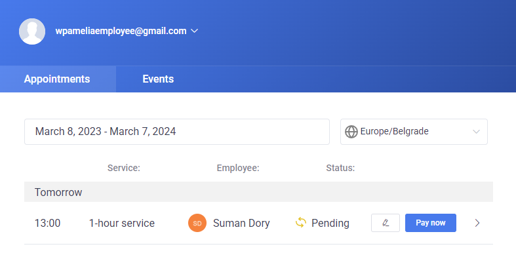Click the Suman Dory employee name

coord(241,223)
